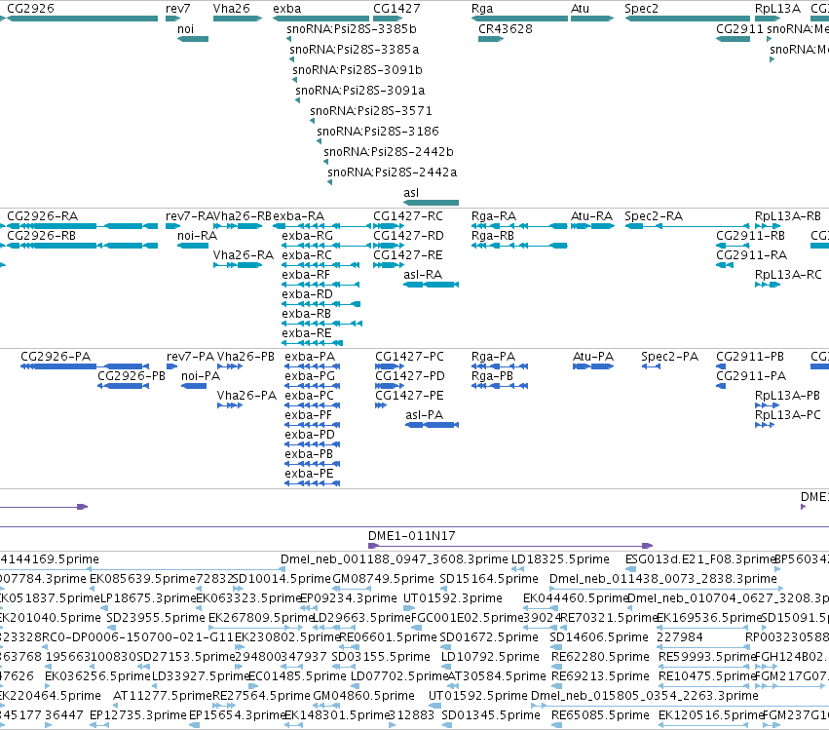The height and width of the screenshot is (730, 829).
Task: Open the Spec2-PA protein feature
Action: tap(651, 366)
